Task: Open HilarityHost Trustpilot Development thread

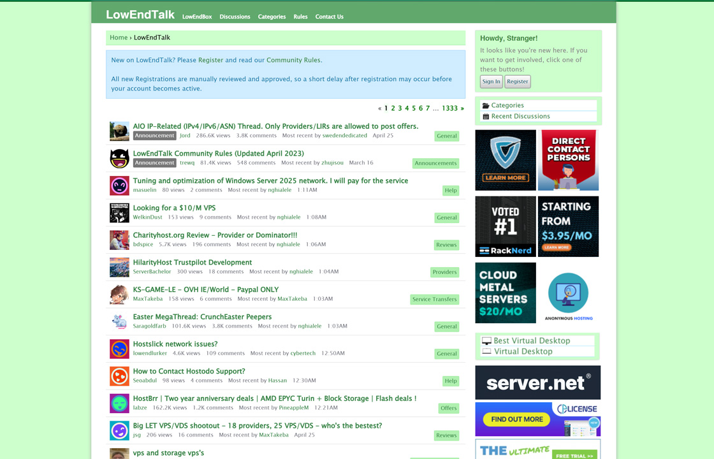Action: coord(192,262)
